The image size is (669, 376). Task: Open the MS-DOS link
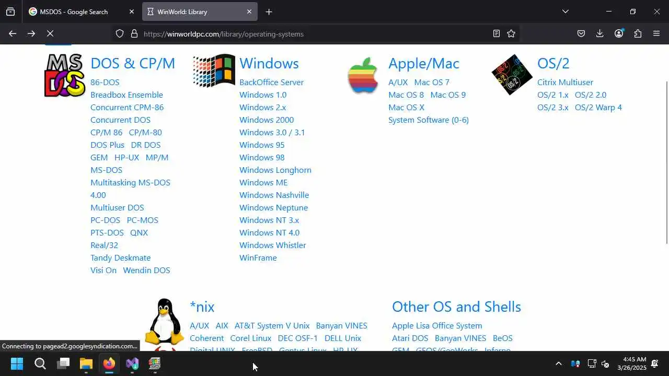[x=106, y=170]
